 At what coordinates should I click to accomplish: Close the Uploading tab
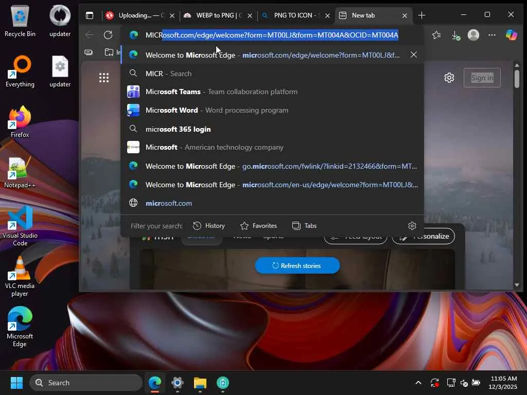[172, 16]
